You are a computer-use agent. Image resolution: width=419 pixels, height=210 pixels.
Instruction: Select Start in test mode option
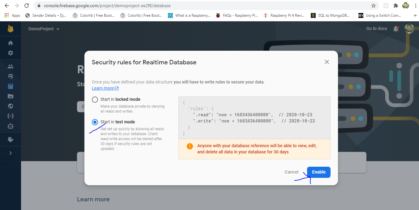[95, 122]
